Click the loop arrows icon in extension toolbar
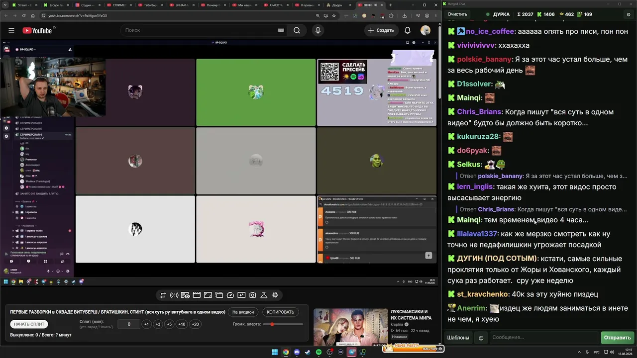Screen dimensions: 637x358 [x=163, y=295]
